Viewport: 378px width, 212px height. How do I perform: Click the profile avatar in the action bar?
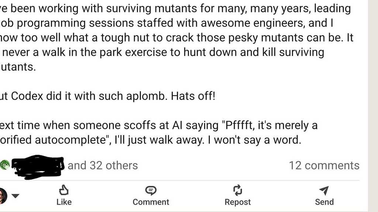[x=2, y=196]
